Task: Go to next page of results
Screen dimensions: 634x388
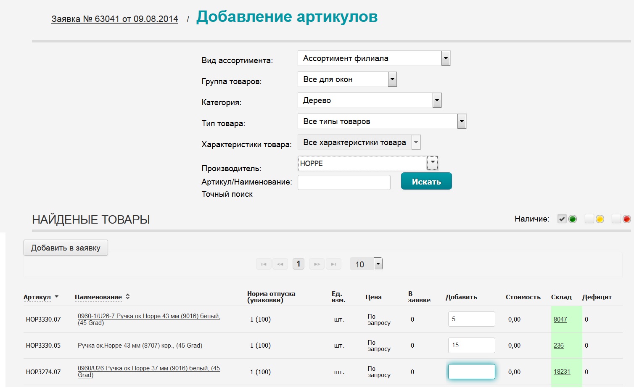Action: coord(317,264)
